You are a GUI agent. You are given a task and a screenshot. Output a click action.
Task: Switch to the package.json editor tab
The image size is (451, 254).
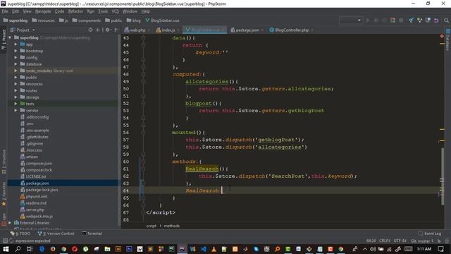click(x=247, y=30)
